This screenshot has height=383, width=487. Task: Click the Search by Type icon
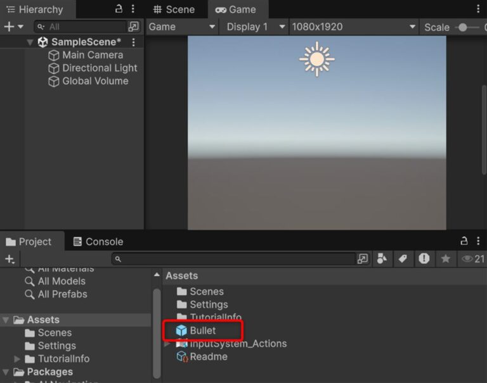tap(382, 259)
